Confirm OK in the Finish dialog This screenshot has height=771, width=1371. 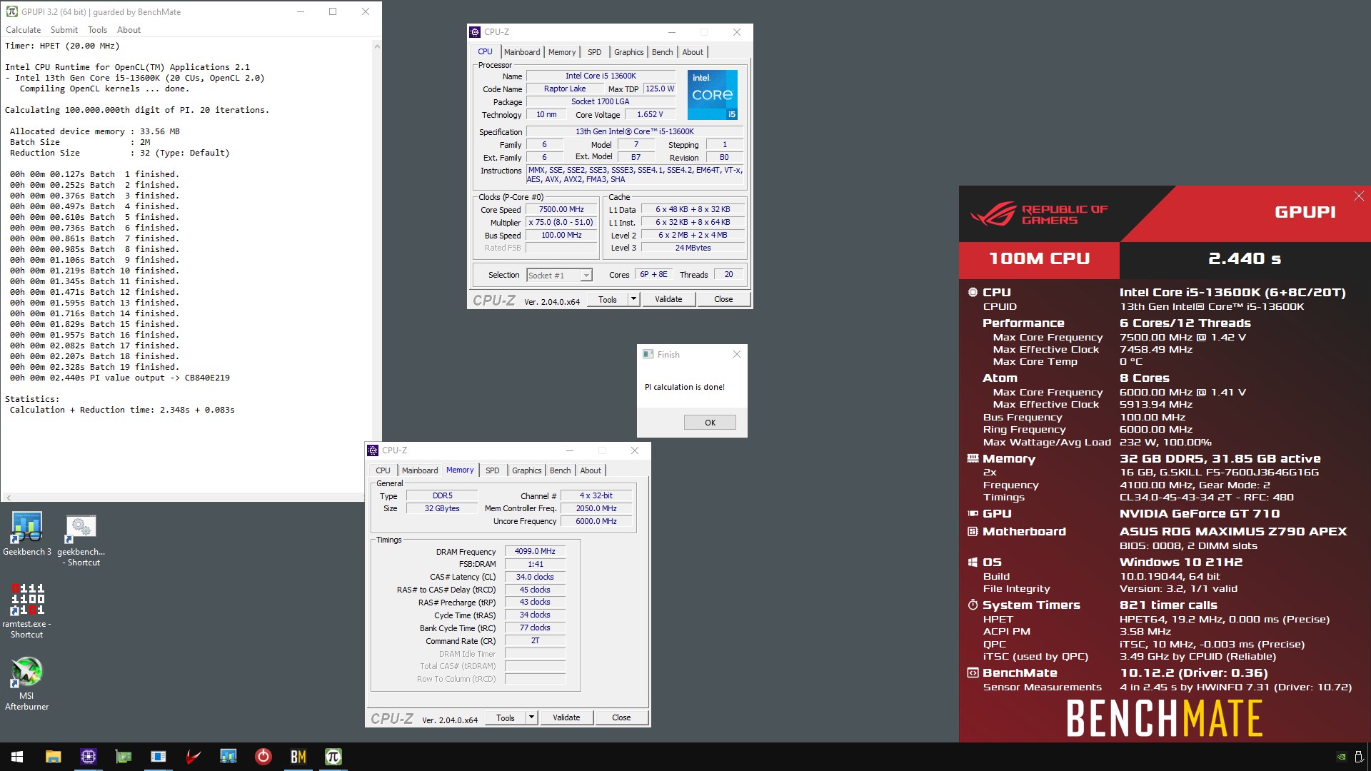pos(710,423)
